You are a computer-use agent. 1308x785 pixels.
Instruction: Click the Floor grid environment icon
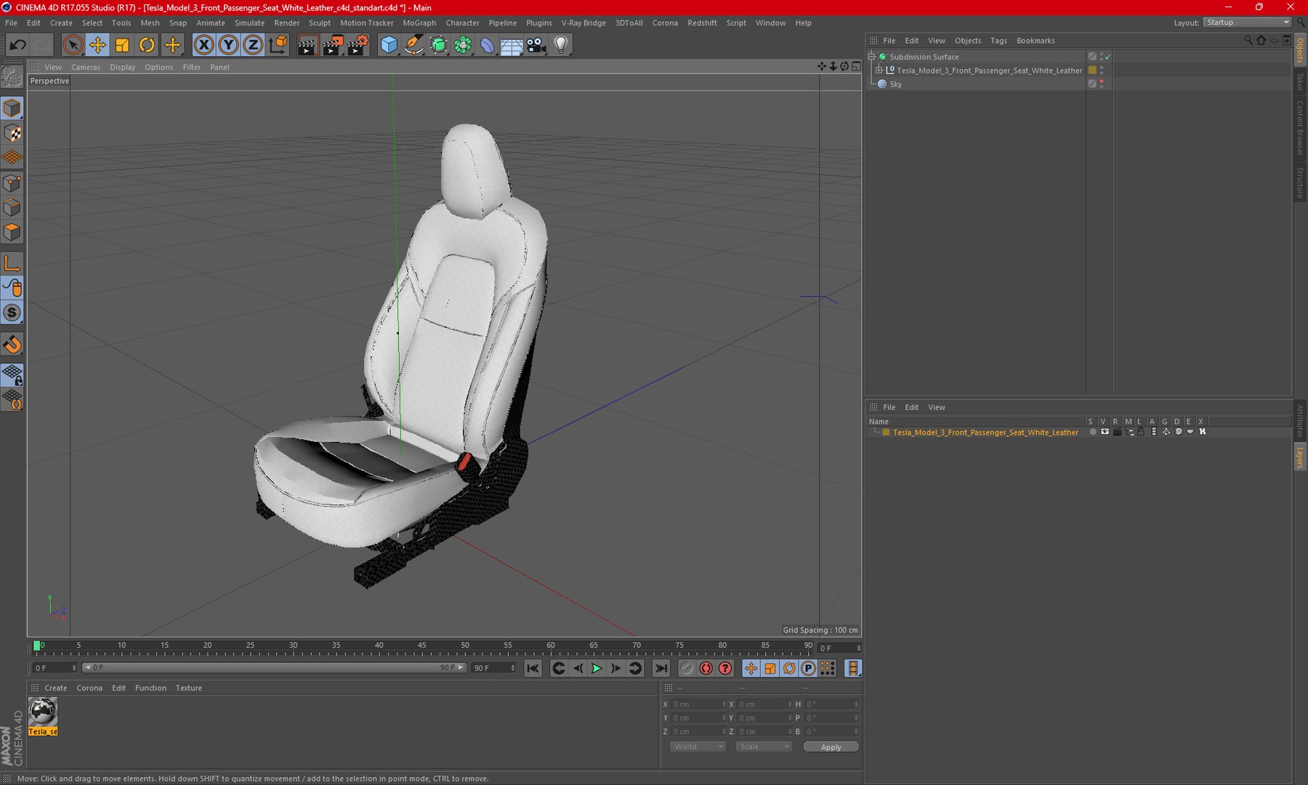tap(512, 45)
